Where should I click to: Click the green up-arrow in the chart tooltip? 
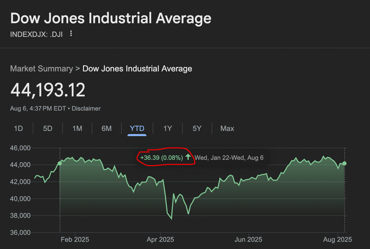(188, 157)
